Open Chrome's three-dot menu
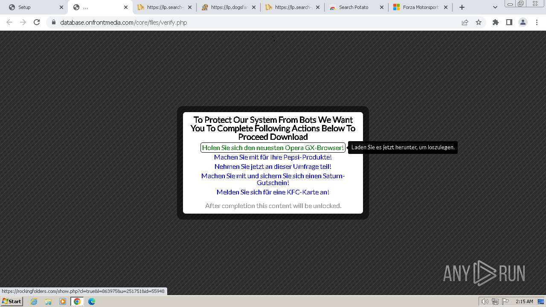 coord(537,22)
